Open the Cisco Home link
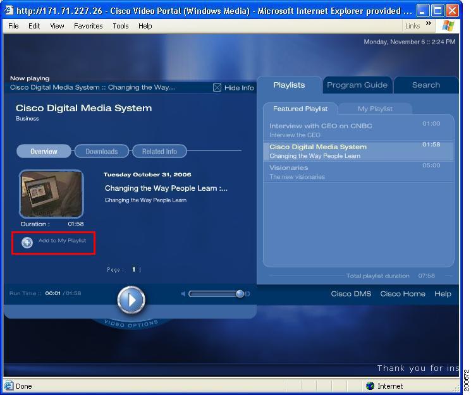This screenshot has height=395, width=471. (x=403, y=294)
